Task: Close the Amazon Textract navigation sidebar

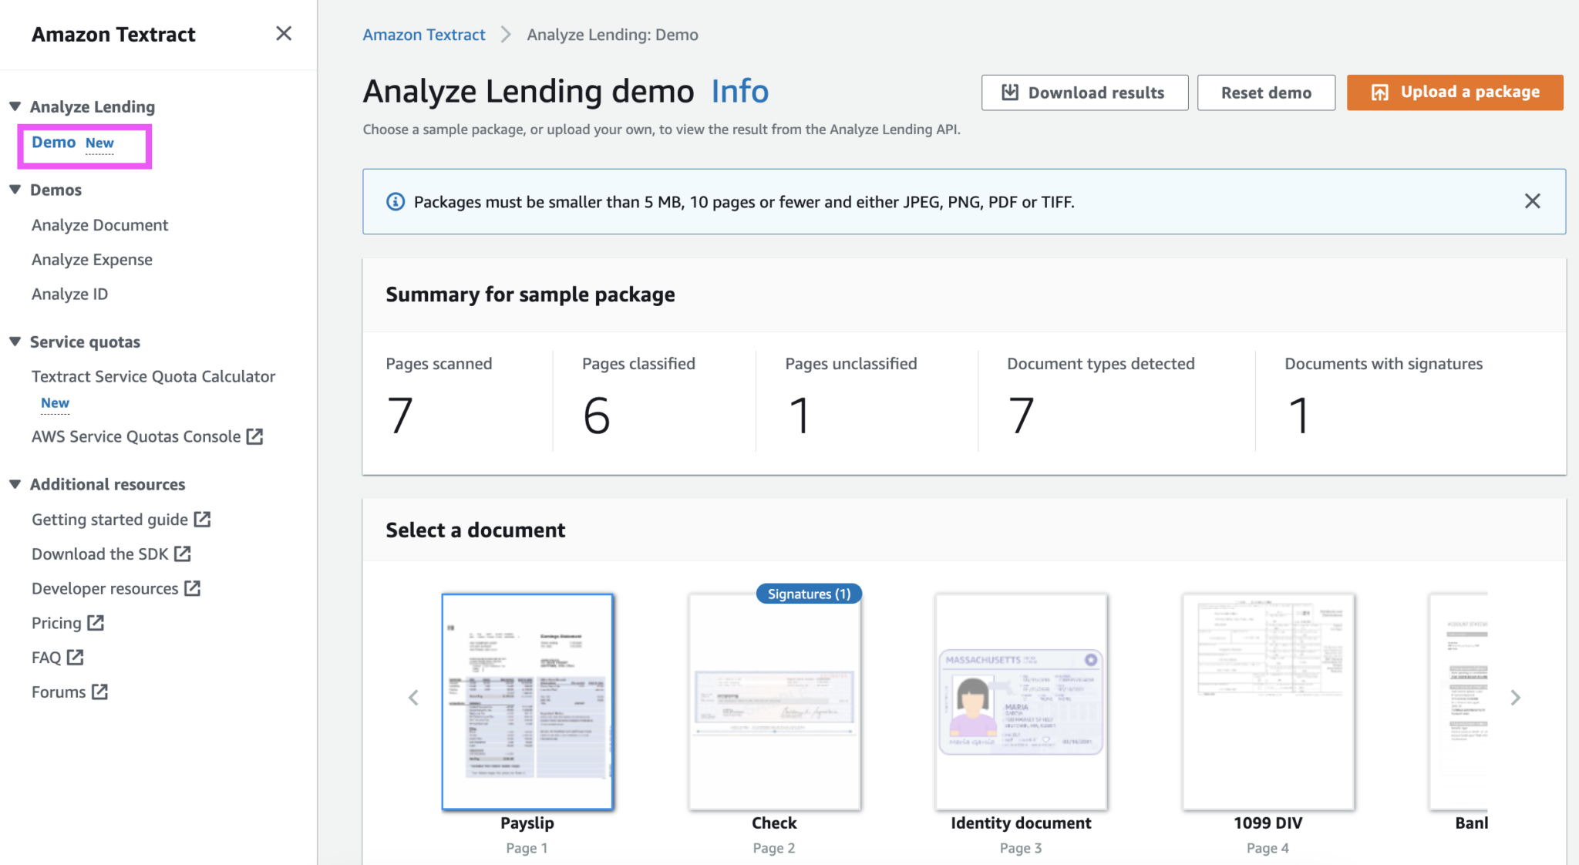Action: 284,33
